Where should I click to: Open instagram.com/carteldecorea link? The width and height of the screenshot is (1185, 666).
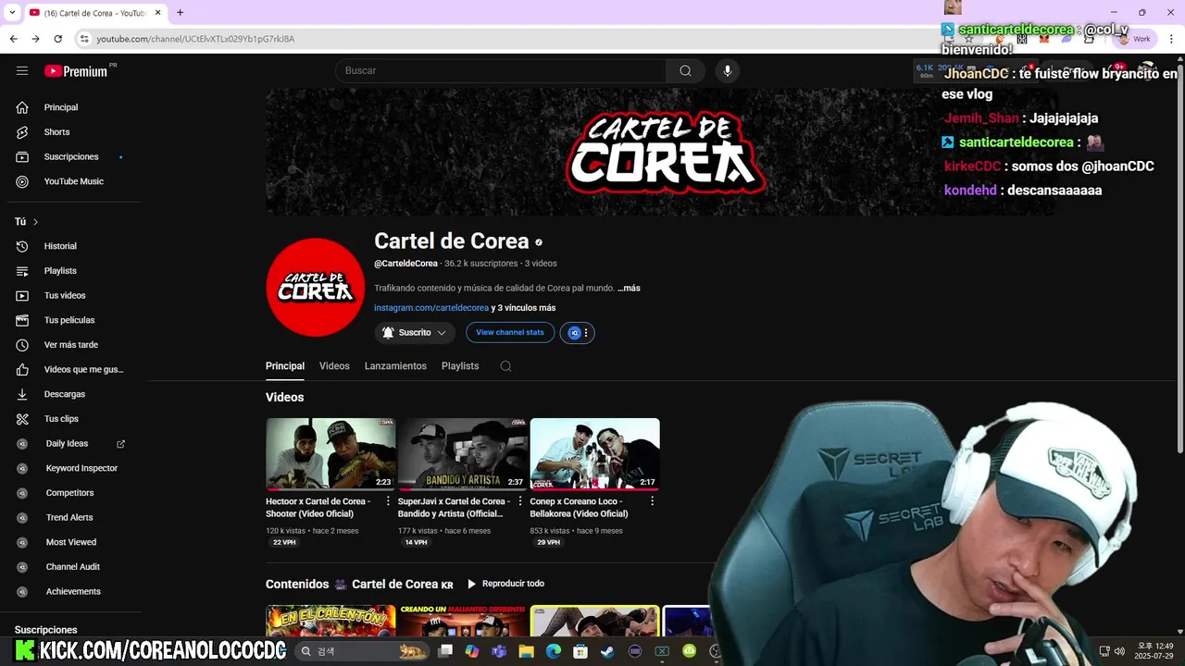tap(431, 308)
